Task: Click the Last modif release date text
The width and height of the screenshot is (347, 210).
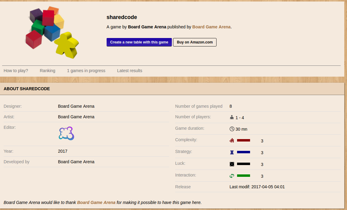Action: click(257, 187)
